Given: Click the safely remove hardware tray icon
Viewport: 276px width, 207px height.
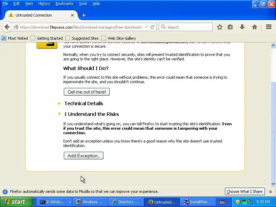Looking at the screenshot, I should point(250,202).
